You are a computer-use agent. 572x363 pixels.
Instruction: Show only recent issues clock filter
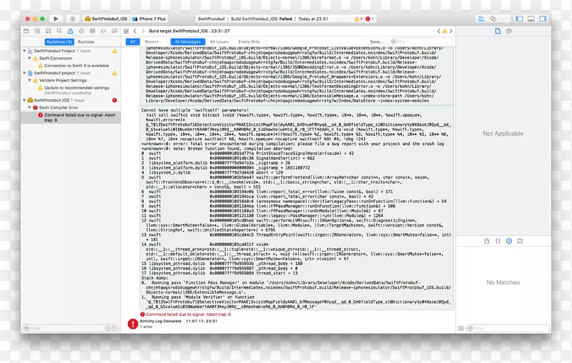tap(108, 329)
